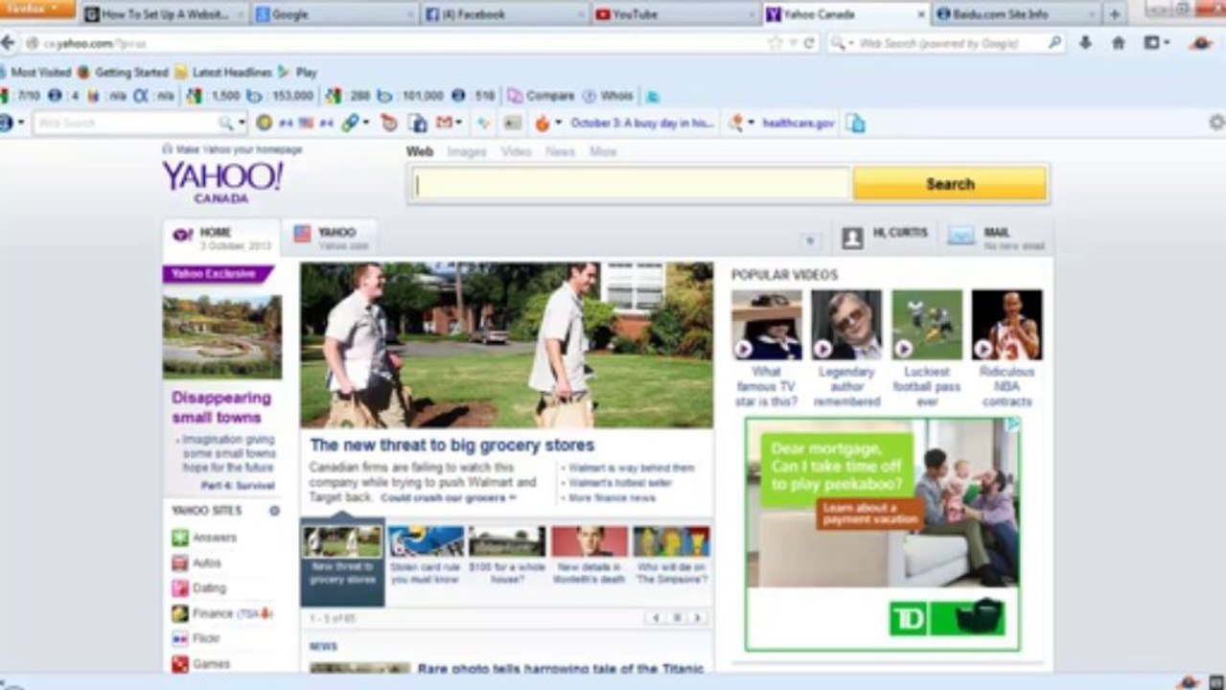Open The new threat to big grocery stores headline
Screen dimensions: 1226x690
452,445
